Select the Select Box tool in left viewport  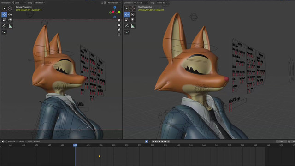pos(4,8)
